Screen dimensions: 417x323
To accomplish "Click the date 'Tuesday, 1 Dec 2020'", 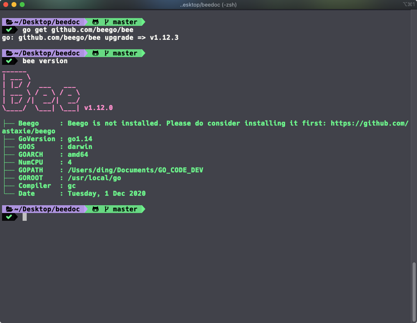I will click(x=107, y=194).
